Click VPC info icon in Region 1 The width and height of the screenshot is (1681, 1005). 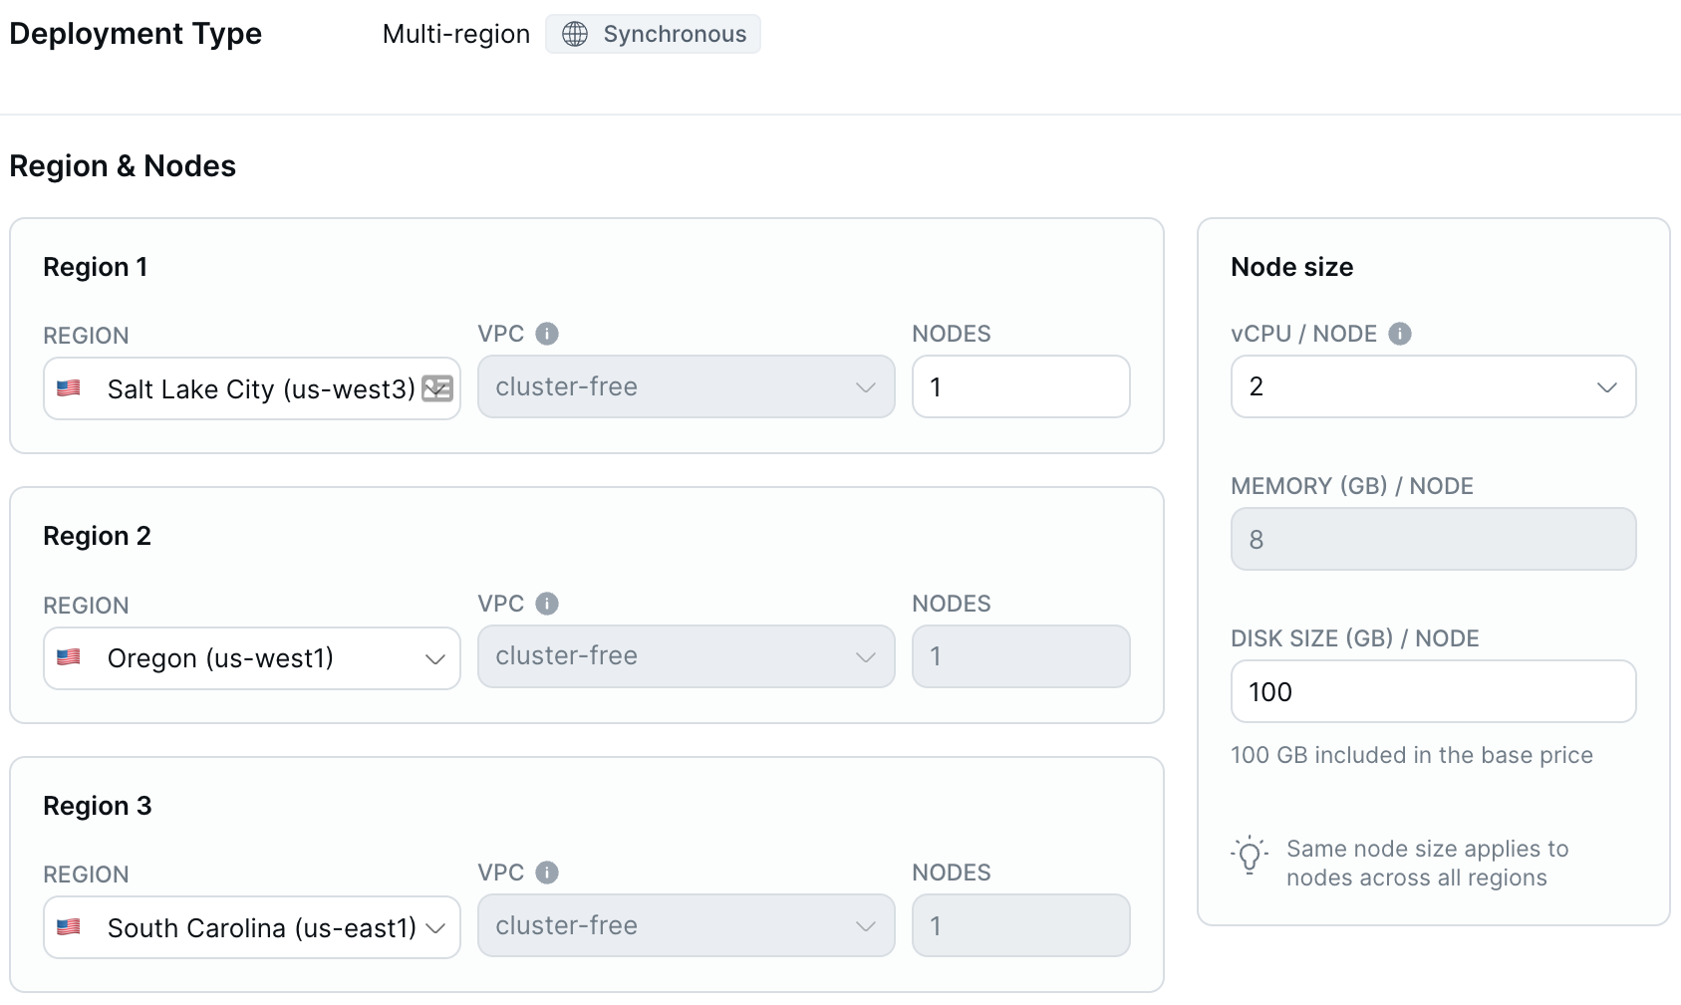[547, 334]
